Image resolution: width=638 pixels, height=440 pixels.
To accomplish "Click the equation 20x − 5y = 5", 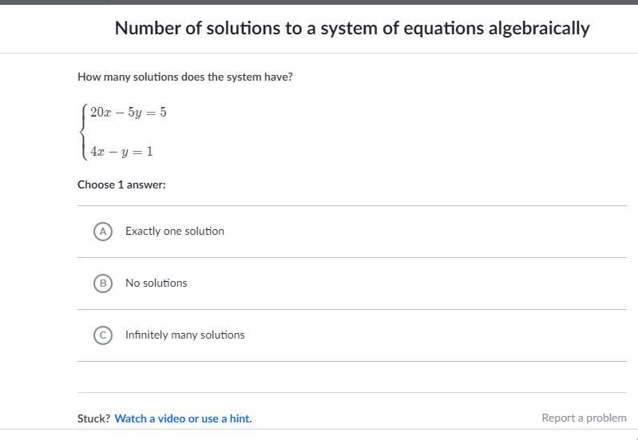I will [x=129, y=113].
